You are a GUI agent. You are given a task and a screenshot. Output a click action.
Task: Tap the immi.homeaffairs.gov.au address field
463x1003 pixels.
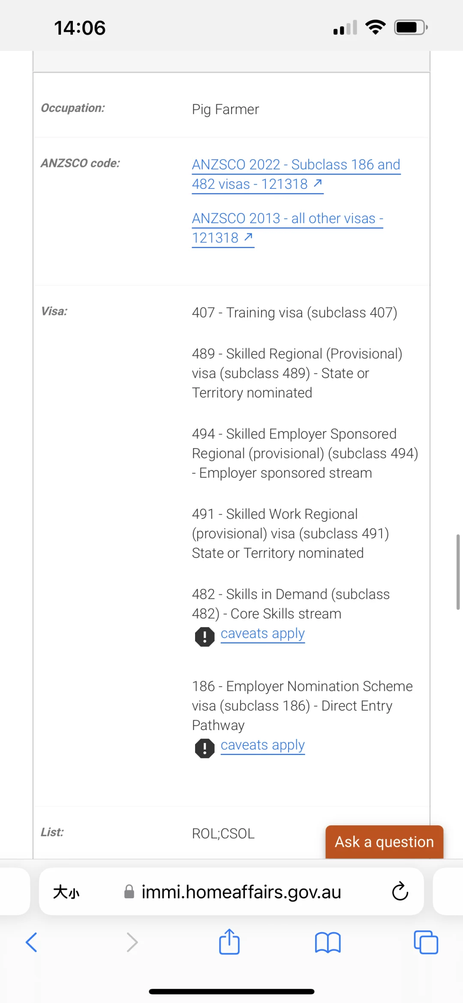(x=231, y=891)
